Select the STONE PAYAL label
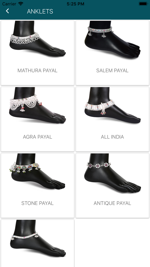150x267 pixels. click(x=37, y=203)
